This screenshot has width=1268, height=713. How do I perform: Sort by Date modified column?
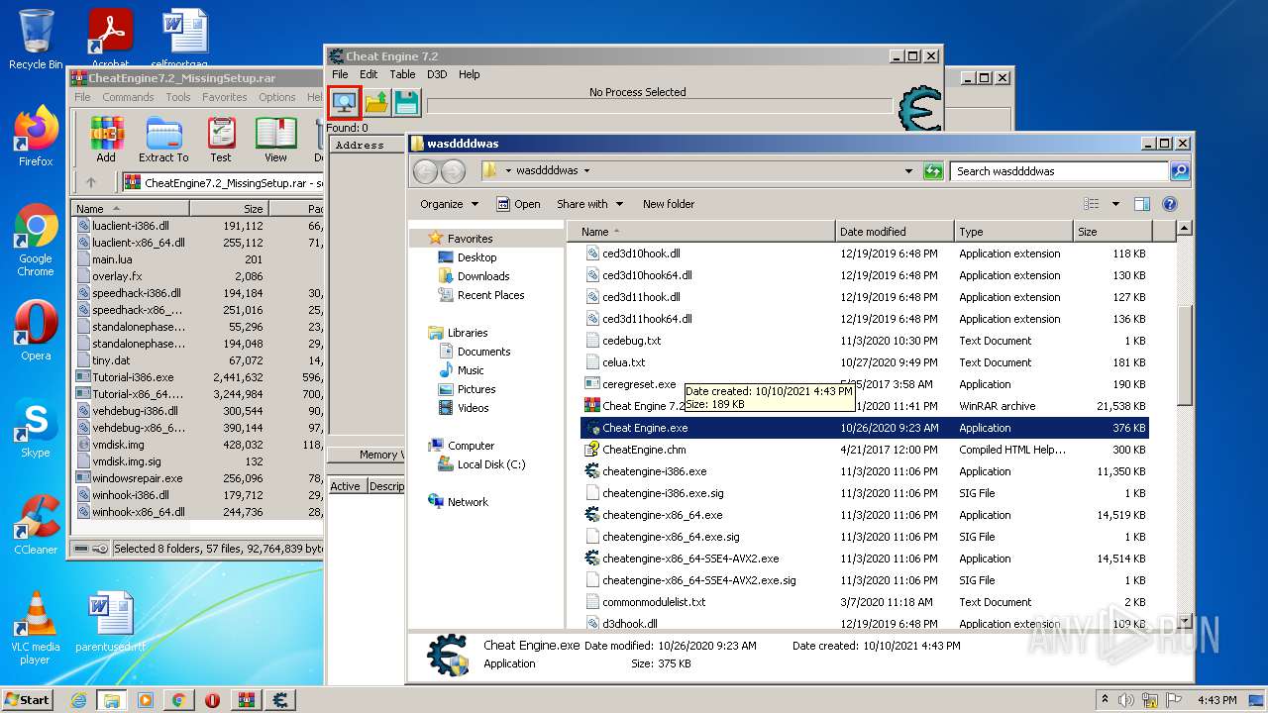coord(895,232)
